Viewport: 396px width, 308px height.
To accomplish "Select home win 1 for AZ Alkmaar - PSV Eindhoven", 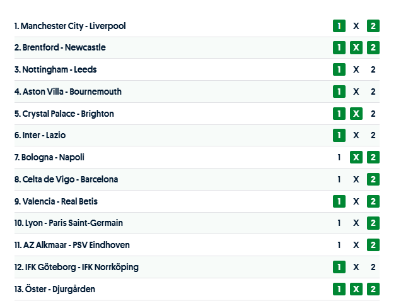I will point(339,245).
